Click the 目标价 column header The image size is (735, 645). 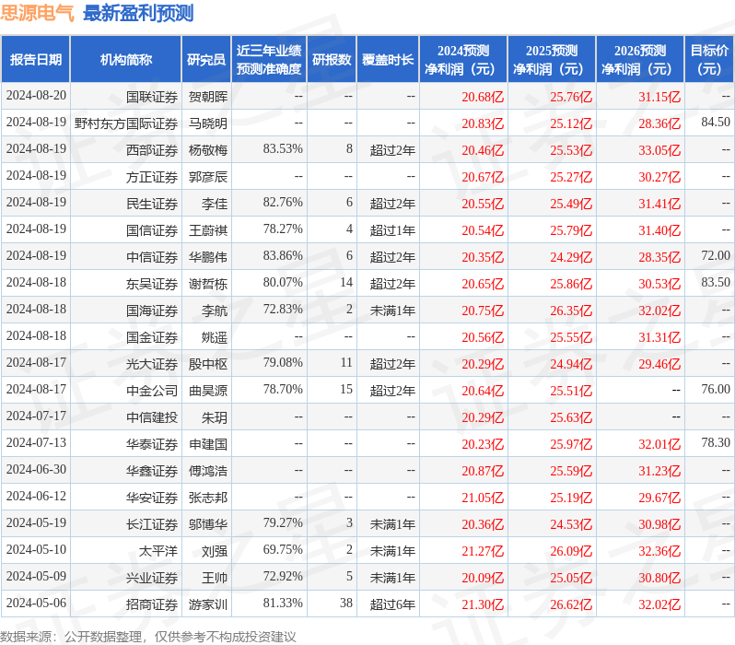(709, 60)
